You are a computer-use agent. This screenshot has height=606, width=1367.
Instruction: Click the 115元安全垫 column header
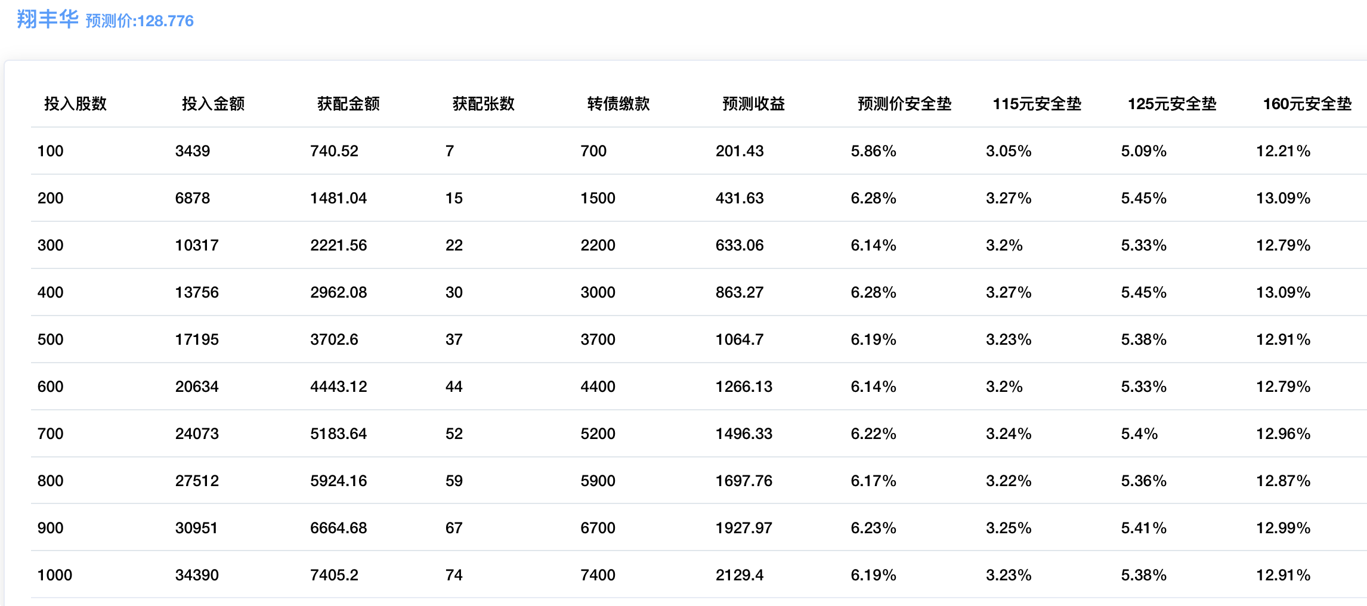click(1037, 104)
